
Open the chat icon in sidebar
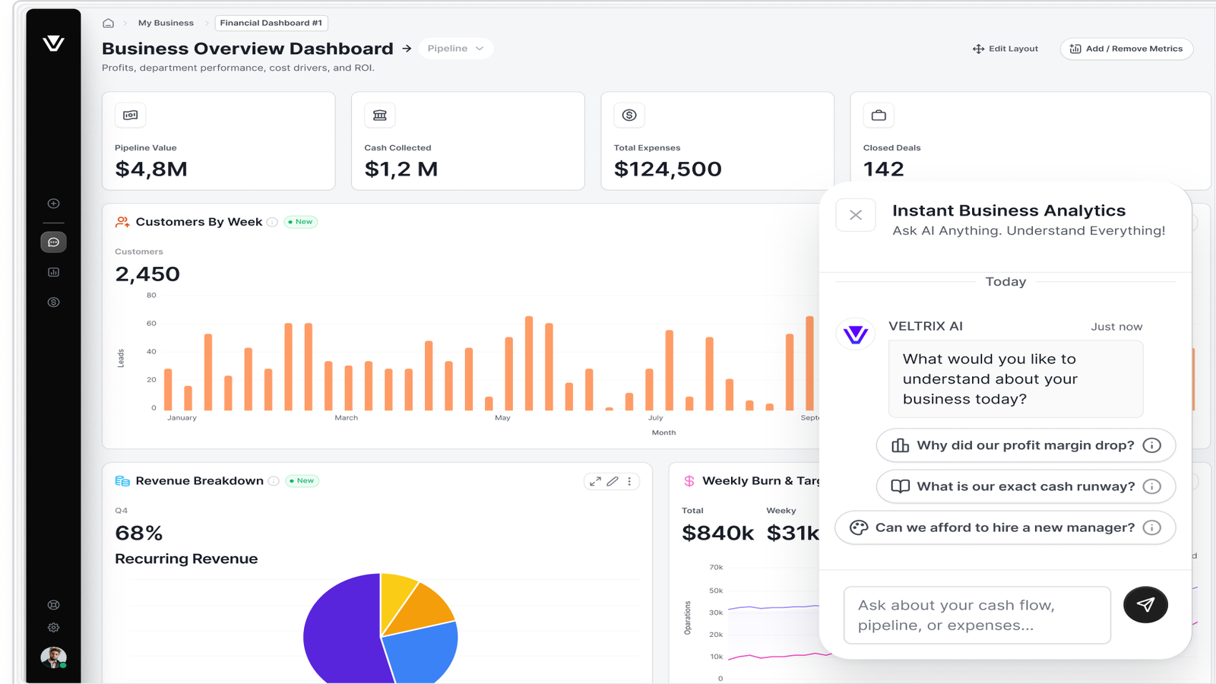[53, 242]
